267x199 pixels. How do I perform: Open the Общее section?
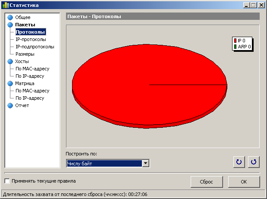(x=23, y=17)
